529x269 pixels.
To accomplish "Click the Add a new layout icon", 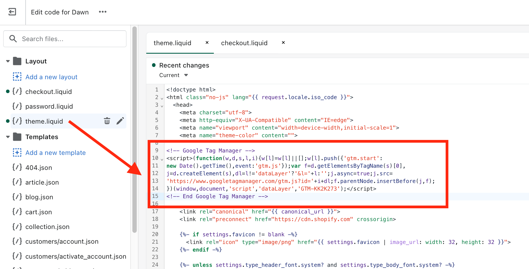I will coord(17,77).
